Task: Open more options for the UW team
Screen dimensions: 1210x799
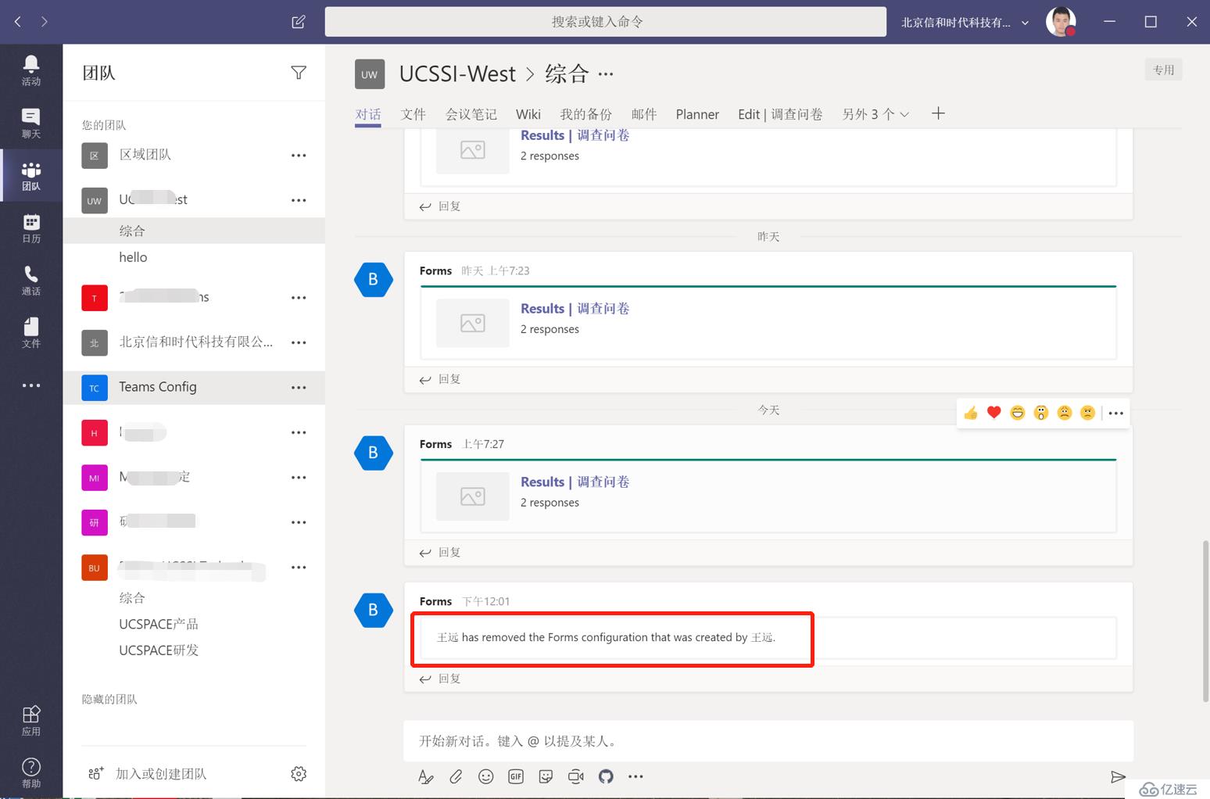Action: point(299,200)
